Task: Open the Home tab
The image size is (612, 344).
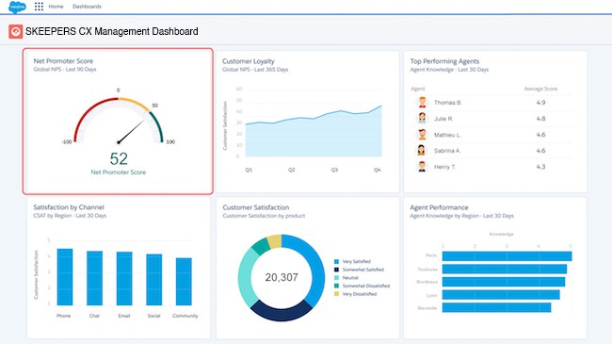Action: (56, 7)
